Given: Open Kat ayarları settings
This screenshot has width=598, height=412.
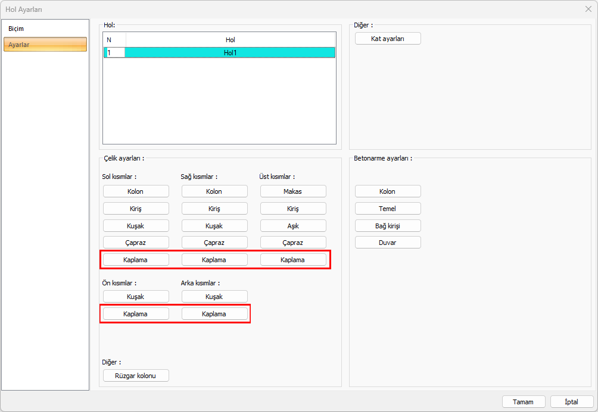Looking at the screenshot, I should [388, 38].
